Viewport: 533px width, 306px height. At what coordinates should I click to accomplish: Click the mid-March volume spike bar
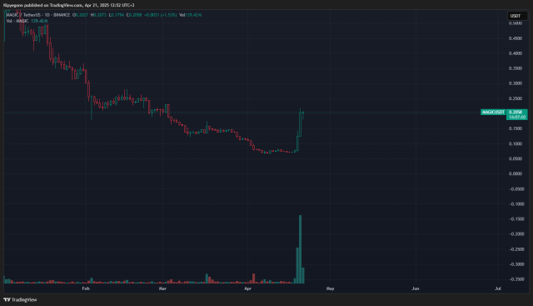pos(207,278)
